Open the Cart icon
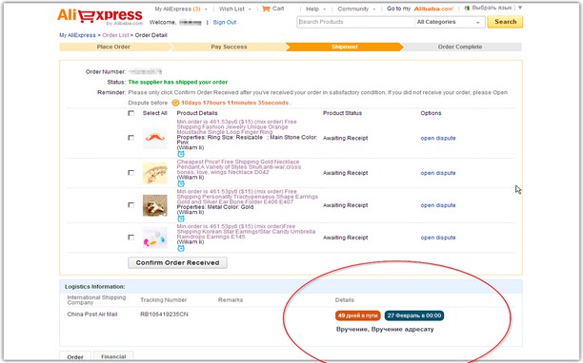This screenshot has height=363, width=583. pyautogui.click(x=266, y=9)
